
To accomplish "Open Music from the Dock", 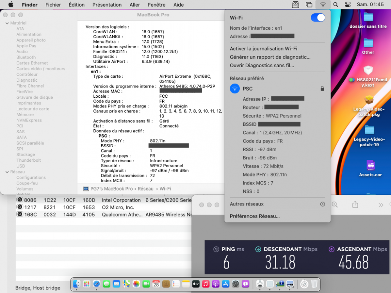I will (206, 284).
